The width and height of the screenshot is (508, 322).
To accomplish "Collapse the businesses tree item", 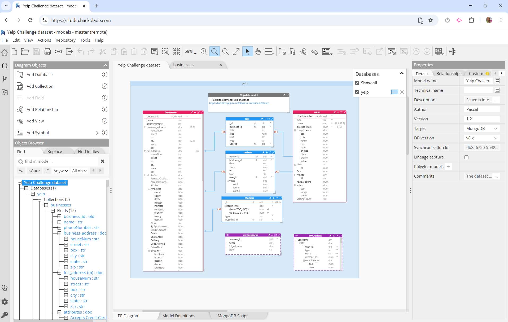I will 46,205.
